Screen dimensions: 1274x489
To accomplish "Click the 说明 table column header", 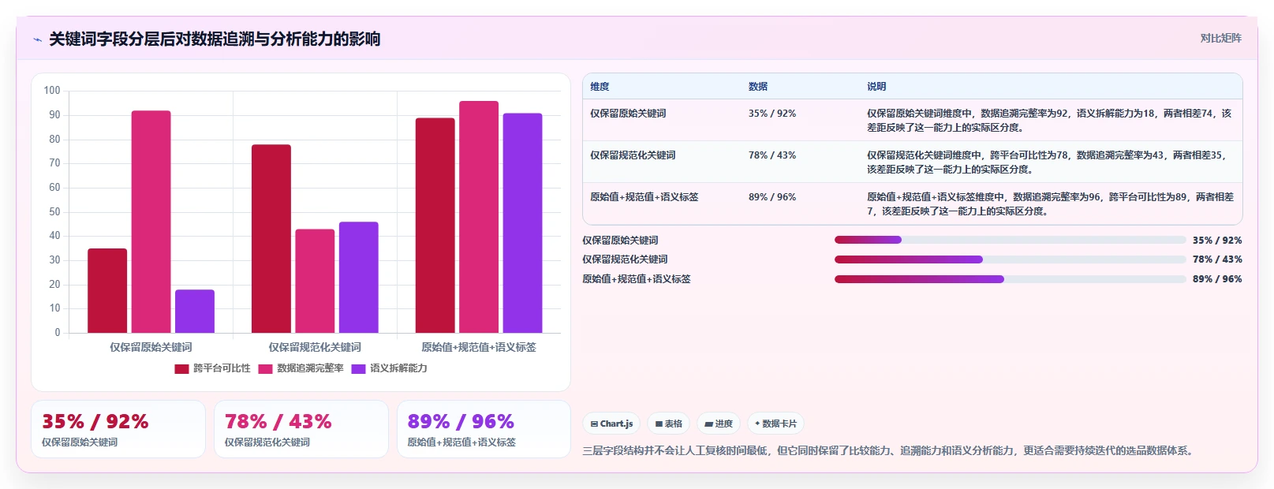I will pos(876,87).
